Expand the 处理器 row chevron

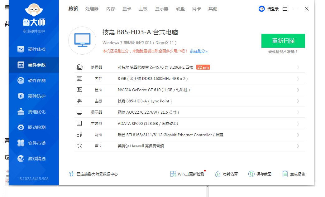[x=298, y=67]
